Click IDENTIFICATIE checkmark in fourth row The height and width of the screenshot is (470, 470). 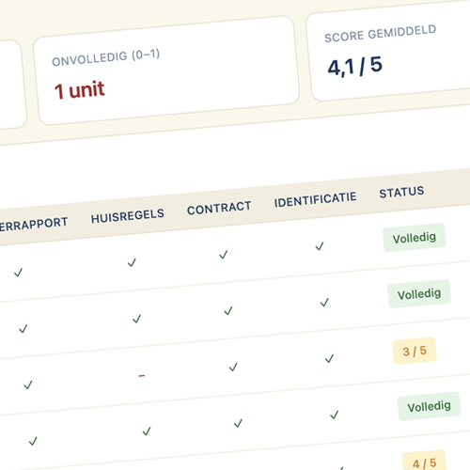coord(335,415)
